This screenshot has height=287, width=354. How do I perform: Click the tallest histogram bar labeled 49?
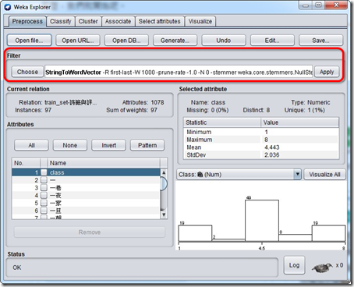(262, 221)
